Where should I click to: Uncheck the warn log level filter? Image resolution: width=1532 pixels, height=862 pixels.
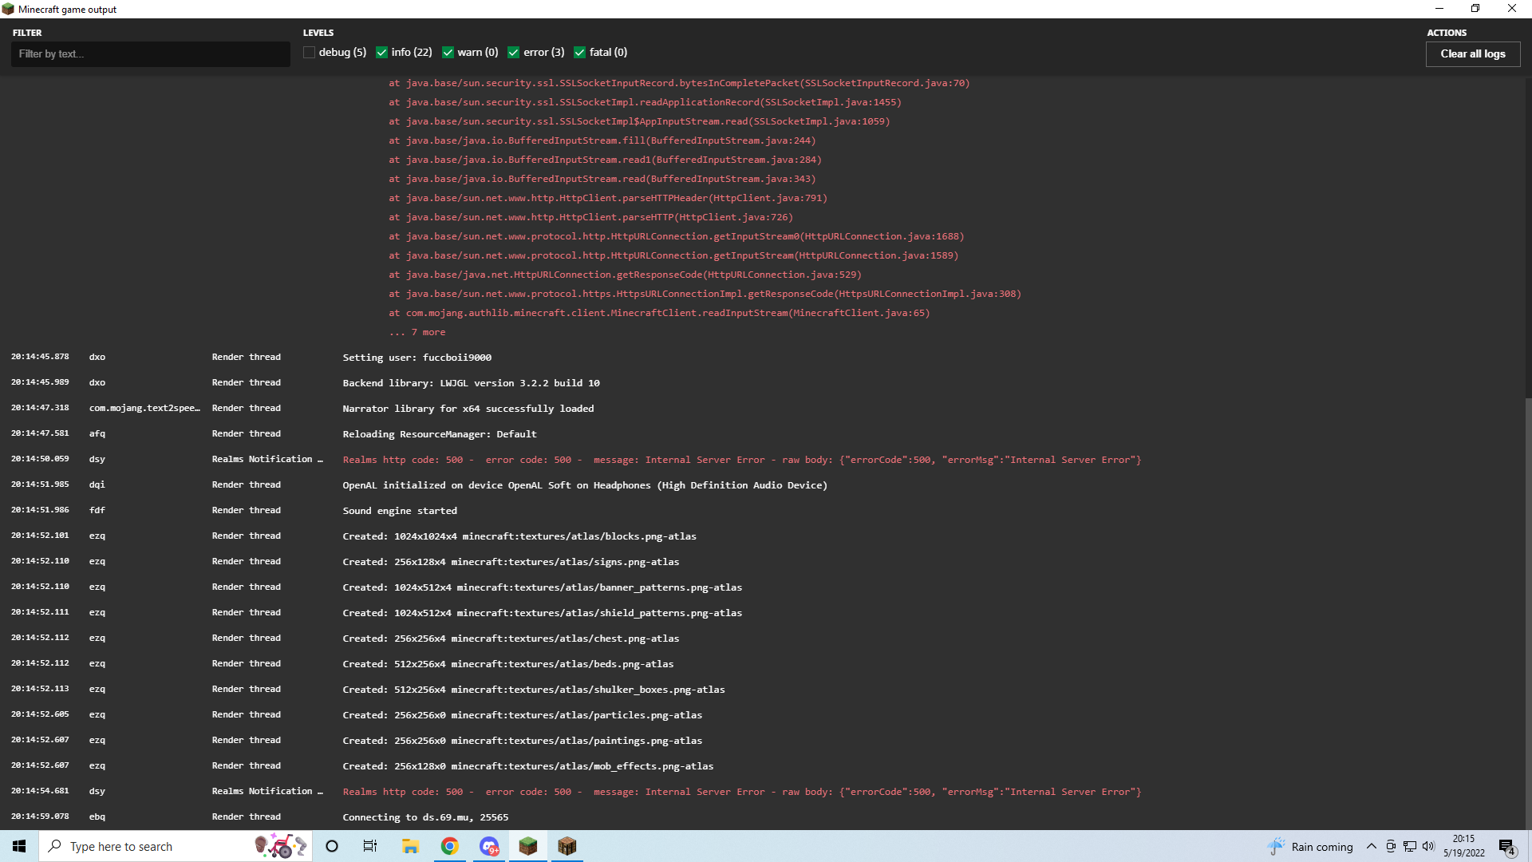[448, 52]
